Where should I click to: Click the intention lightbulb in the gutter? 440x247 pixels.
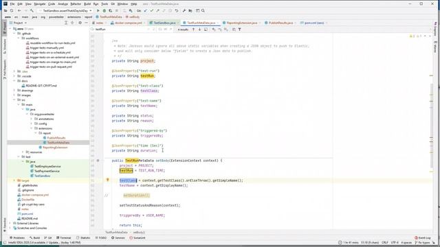point(107,180)
